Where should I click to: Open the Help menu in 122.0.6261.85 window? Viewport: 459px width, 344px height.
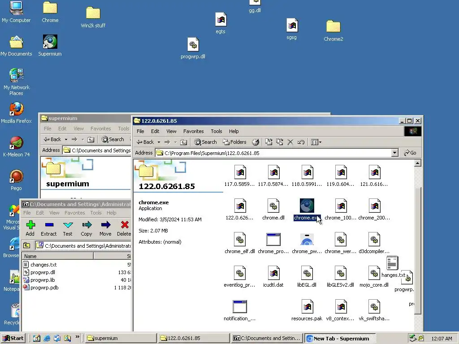coord(234,131)
